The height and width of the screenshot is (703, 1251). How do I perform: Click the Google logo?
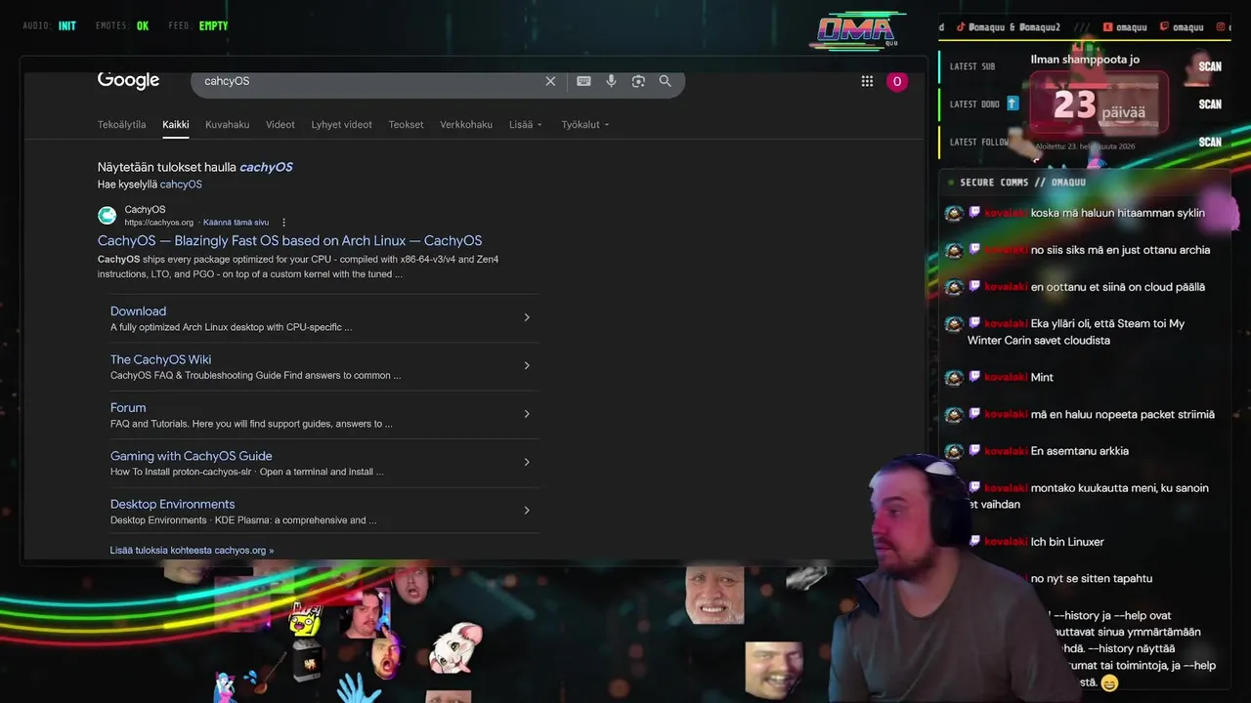(x=128, y=81)
